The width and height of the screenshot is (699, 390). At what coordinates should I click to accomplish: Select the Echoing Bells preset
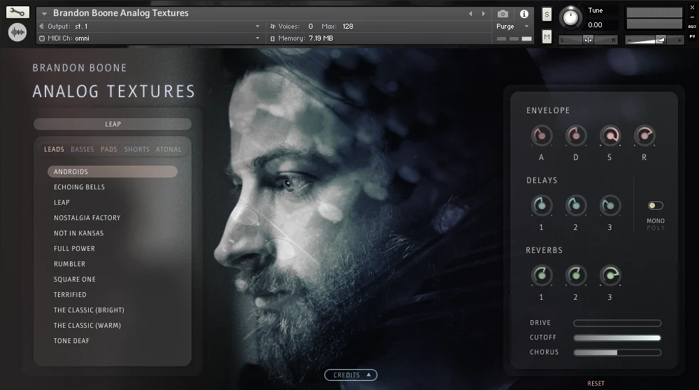pos(80,187)
